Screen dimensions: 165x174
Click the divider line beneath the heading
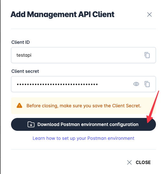83,29
